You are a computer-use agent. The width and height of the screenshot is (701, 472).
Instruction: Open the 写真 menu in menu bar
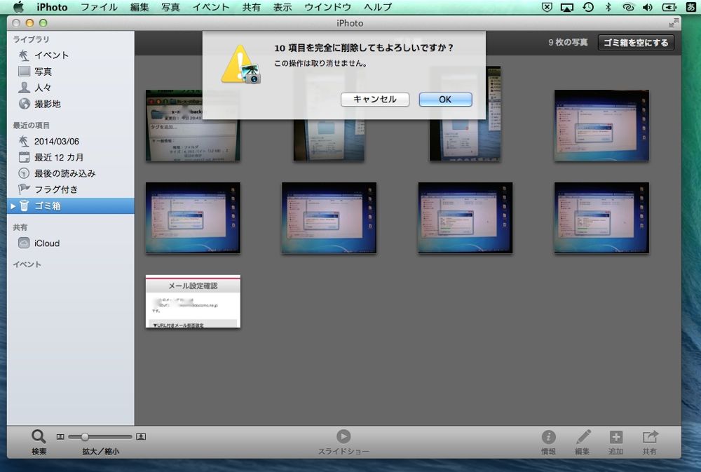pyautogui.click(x=170, y=7)
